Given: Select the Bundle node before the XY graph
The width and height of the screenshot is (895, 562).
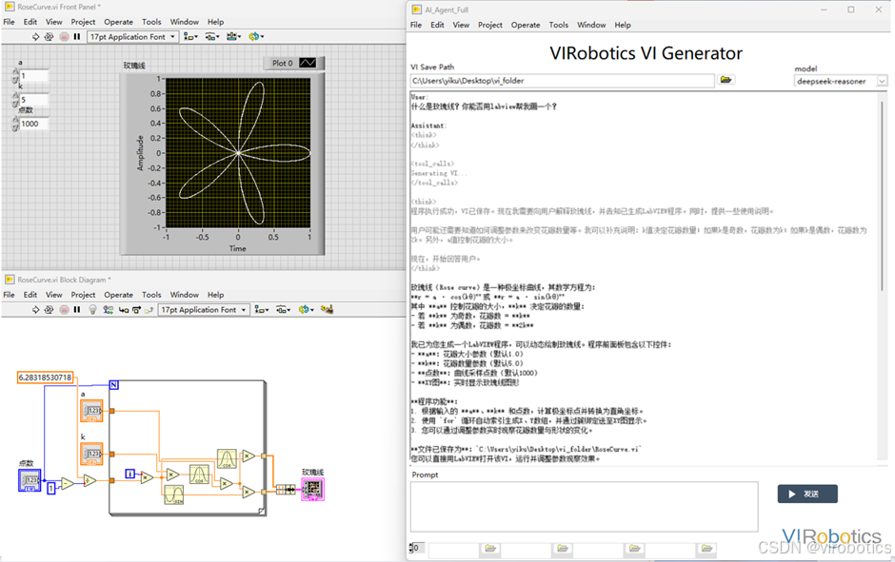Looking at the screenshot, I should click(x=286, y=489).
